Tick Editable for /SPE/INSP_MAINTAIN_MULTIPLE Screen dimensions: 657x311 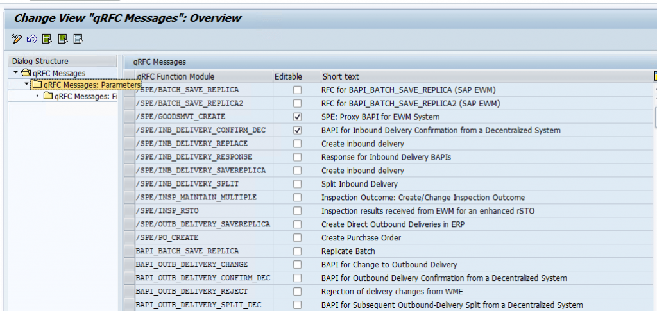coord(297,197)
